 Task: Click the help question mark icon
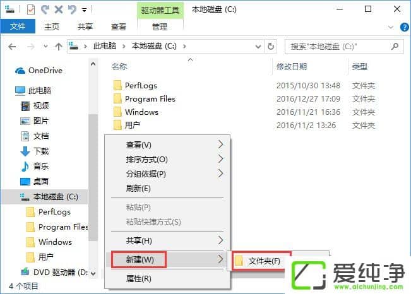coord(404,27)
